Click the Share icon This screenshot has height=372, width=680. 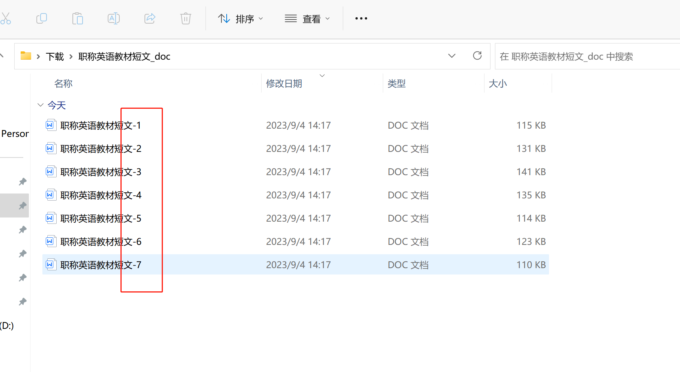tap(149, 18)
